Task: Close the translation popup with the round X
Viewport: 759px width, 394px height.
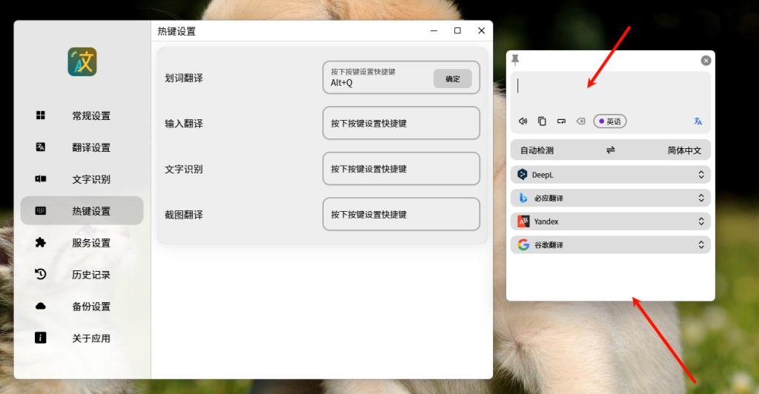Action: tap(706, 61)
